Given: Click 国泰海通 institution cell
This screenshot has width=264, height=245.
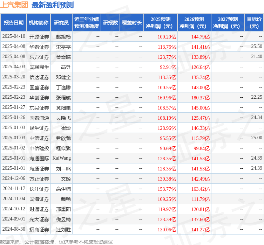Looking at the screenshot, I should point(39,118).
